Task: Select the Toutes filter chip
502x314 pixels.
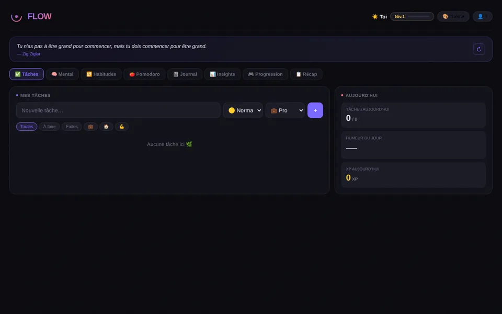Action: click(x=27, y=127)
